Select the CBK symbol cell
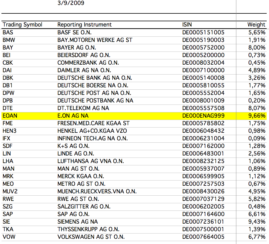 (x=8, y=63)
